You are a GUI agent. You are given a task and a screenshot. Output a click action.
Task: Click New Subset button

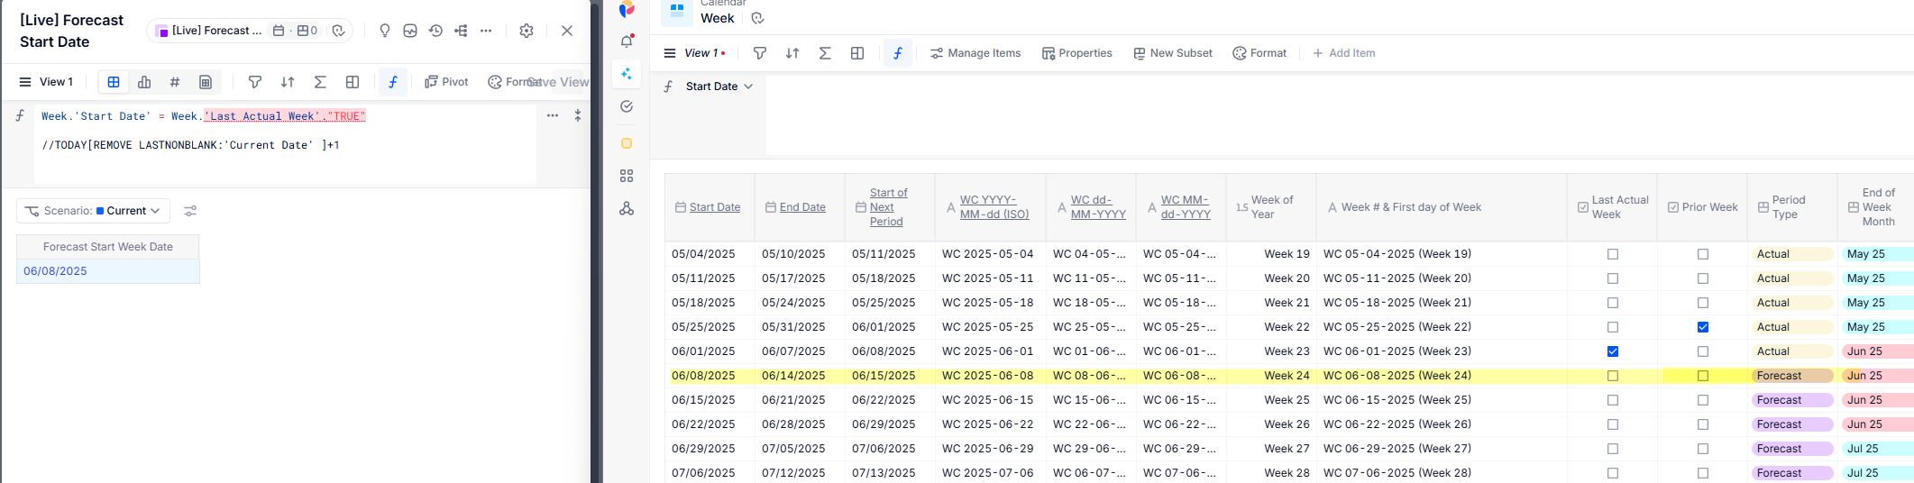1173,53
